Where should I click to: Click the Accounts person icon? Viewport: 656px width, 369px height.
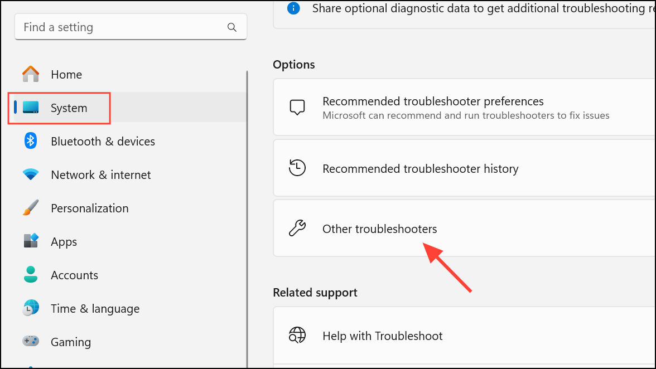point(31,275)
